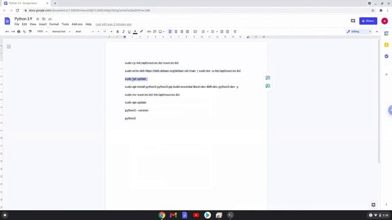Image resolution: width=392 pixels, height=220 pixels.
Task: Increase indent of the paragraph
Action: [227, 32]
